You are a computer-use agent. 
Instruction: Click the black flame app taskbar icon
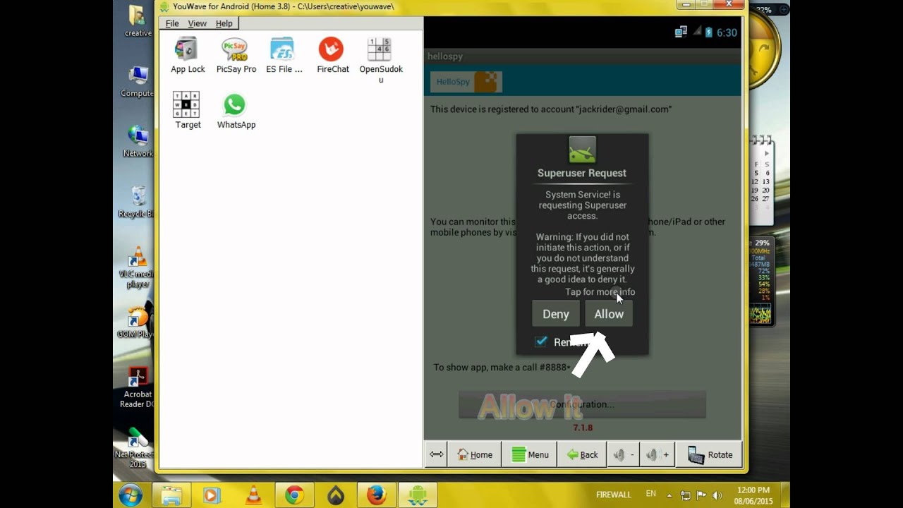[336, 495]
